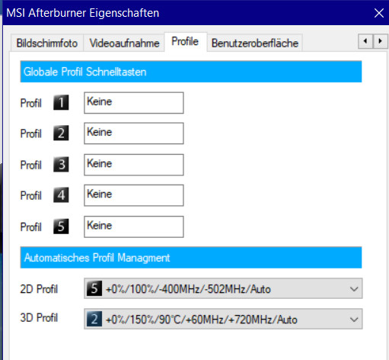Click the Profil 2 number icon
The width and height of the screenshot is (389, 360).
pyautogui.click(x=61, y=133)
